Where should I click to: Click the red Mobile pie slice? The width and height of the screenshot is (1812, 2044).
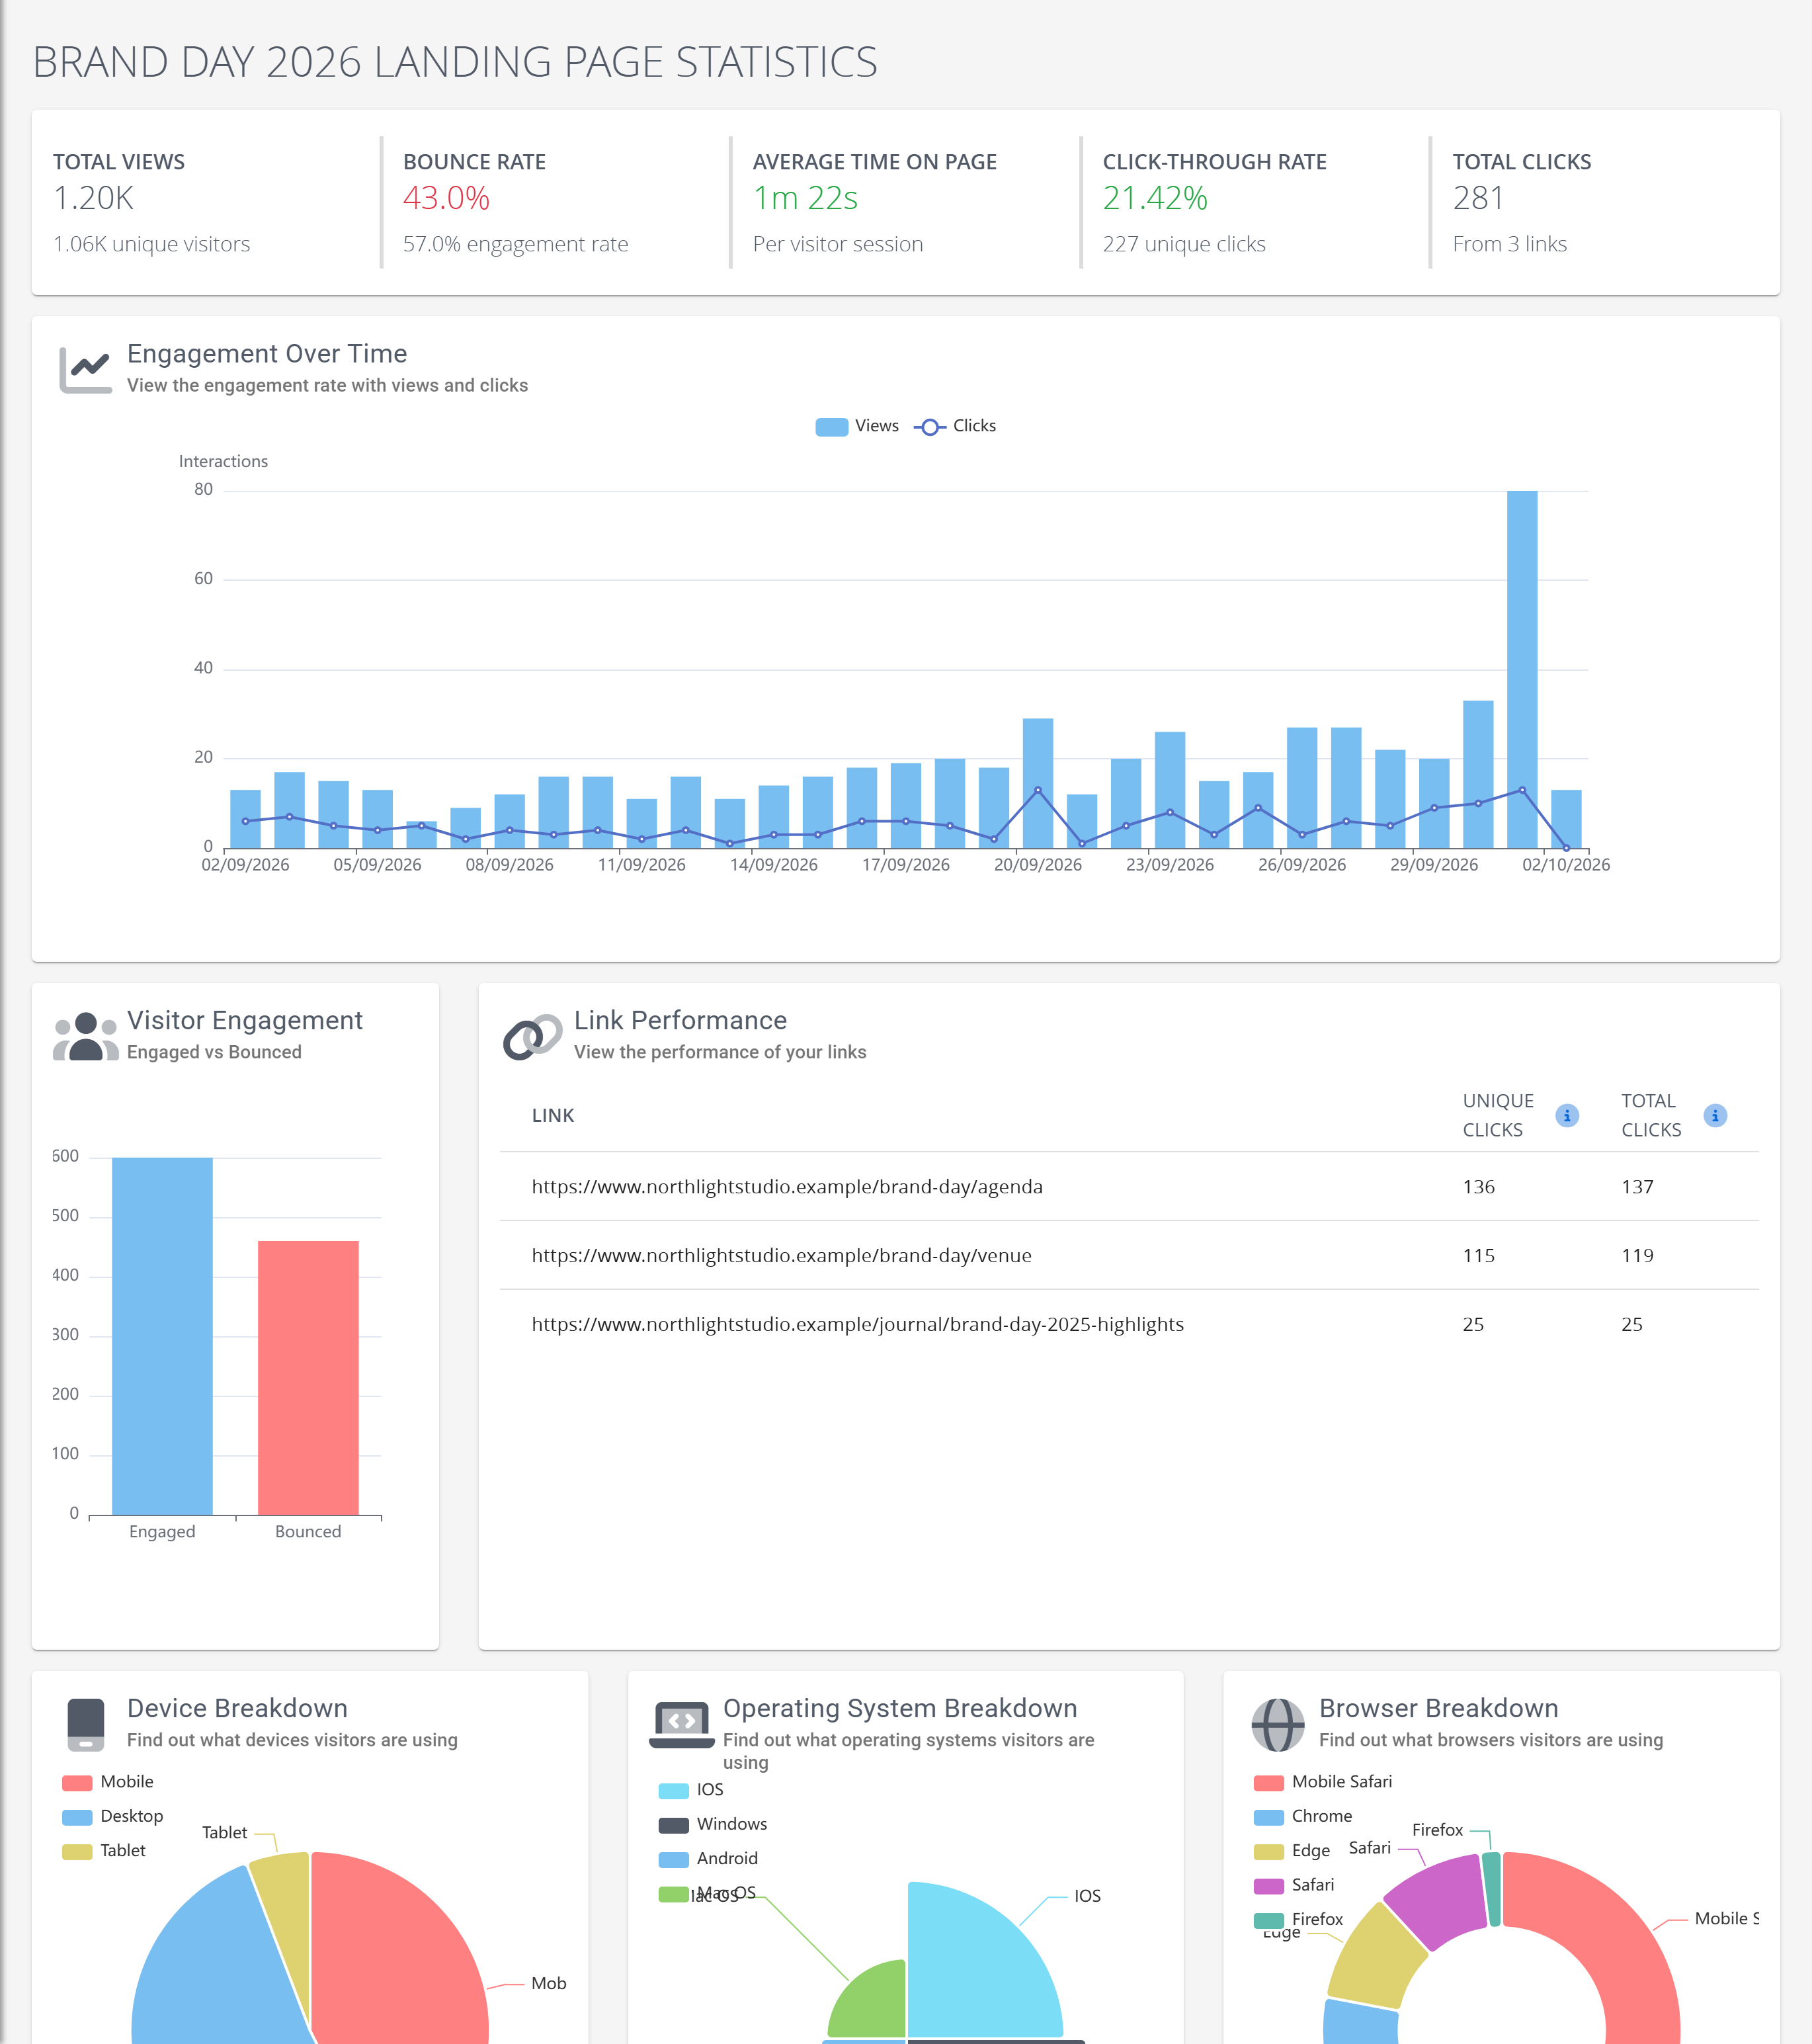pos(400,1950)
